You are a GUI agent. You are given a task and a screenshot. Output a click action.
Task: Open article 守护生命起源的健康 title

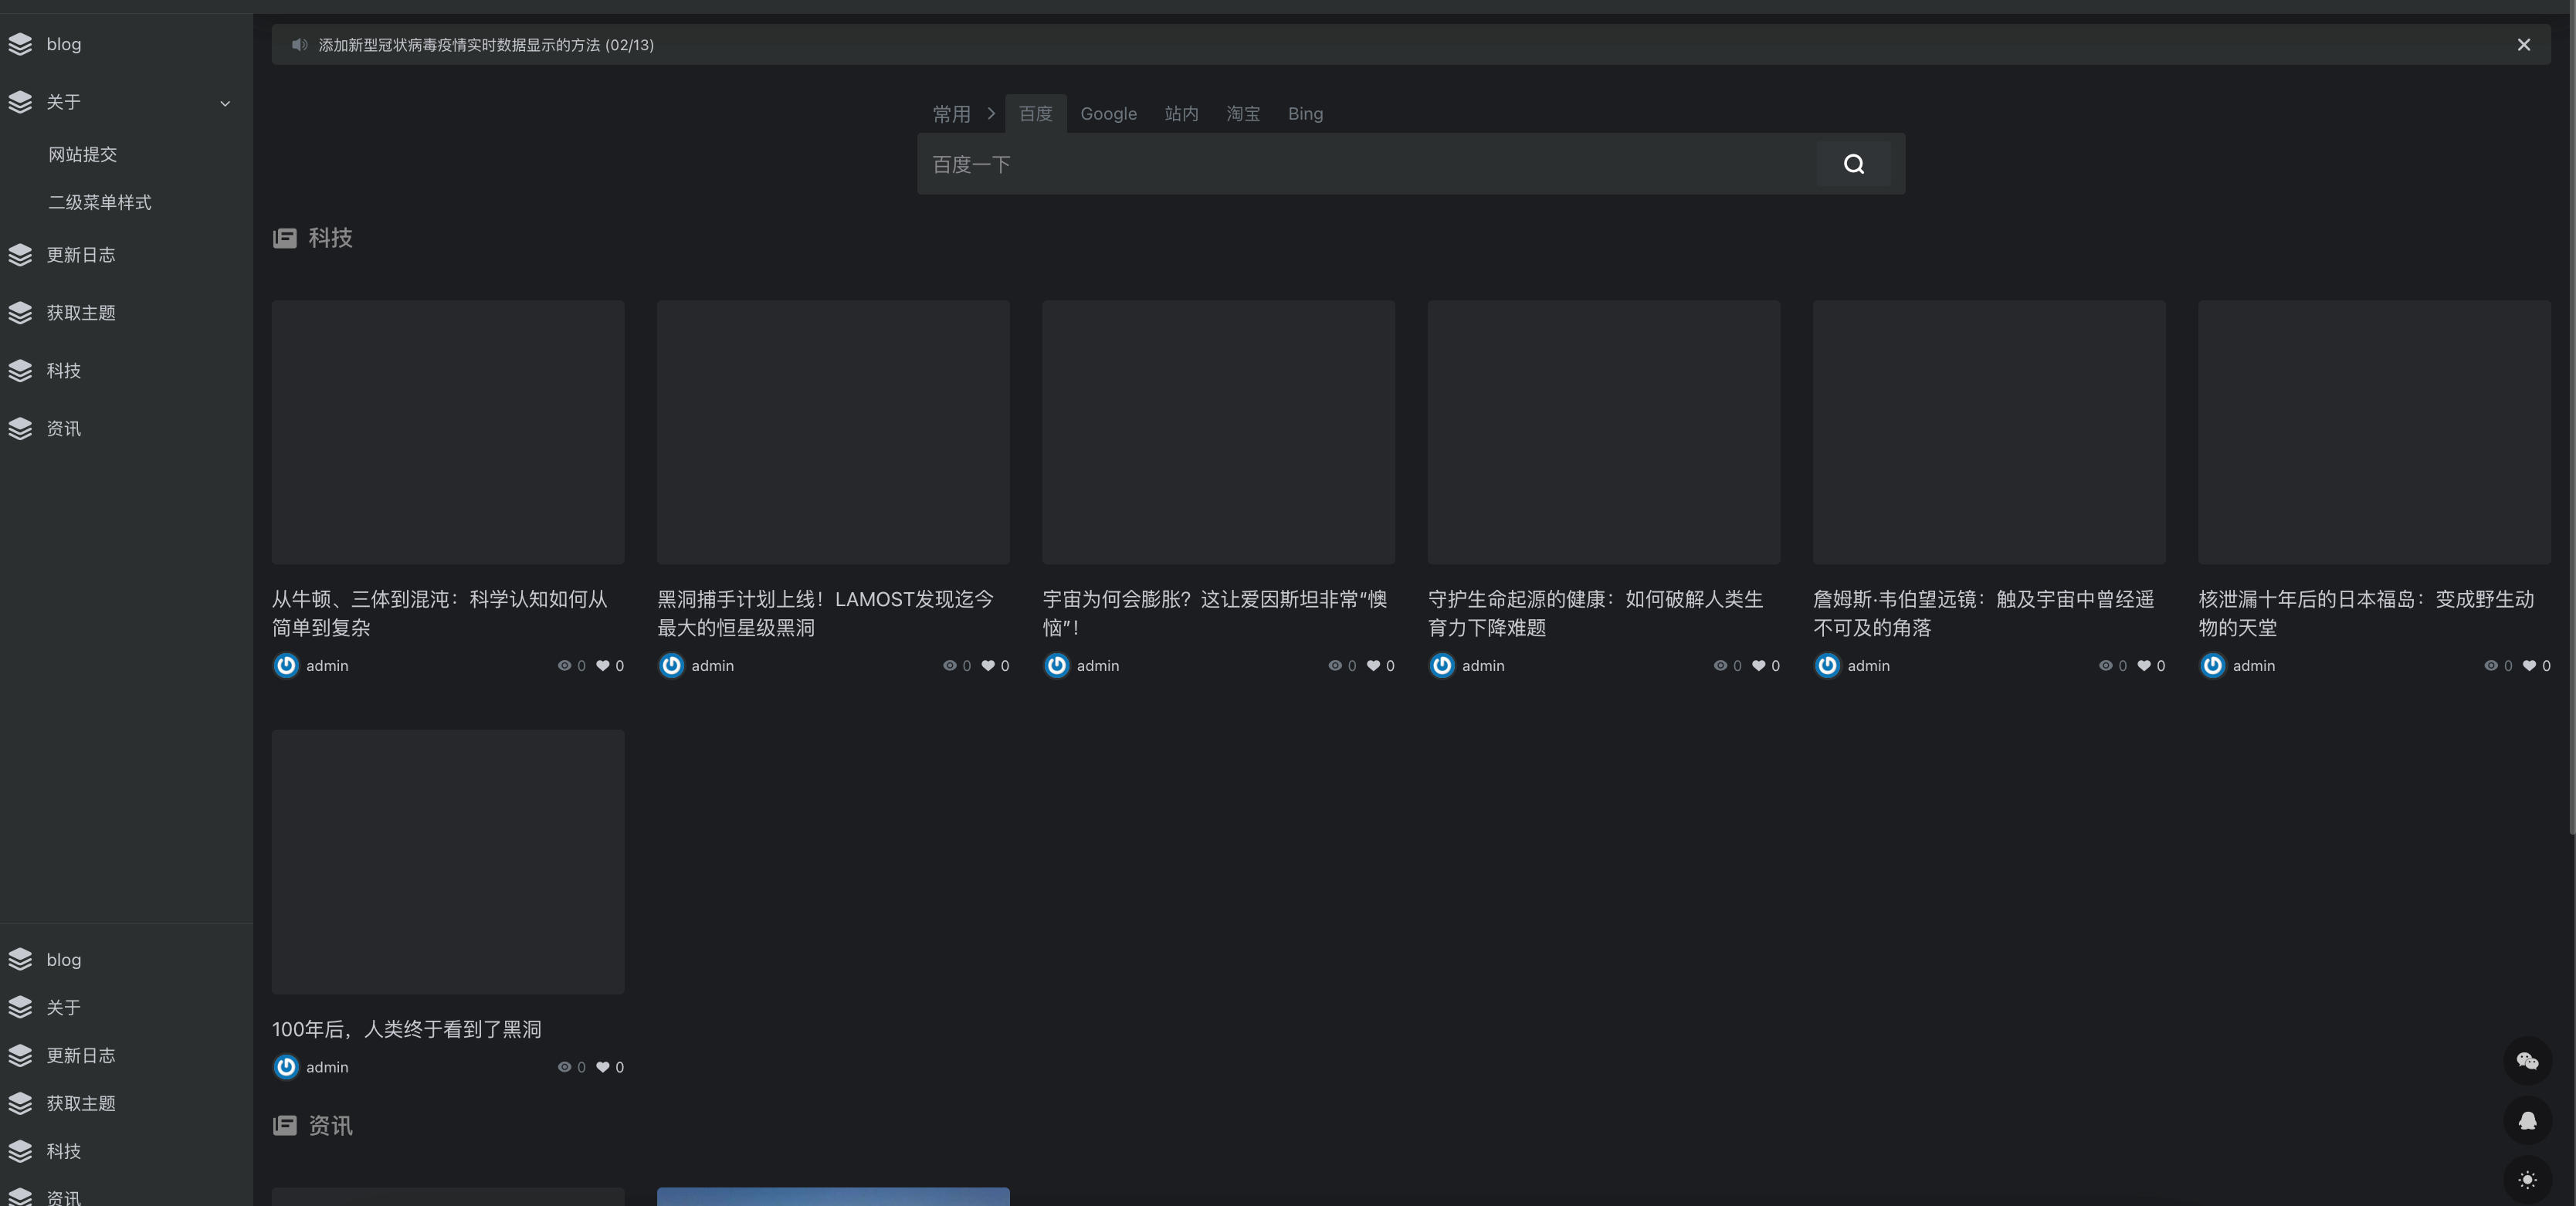point(1595,613)
